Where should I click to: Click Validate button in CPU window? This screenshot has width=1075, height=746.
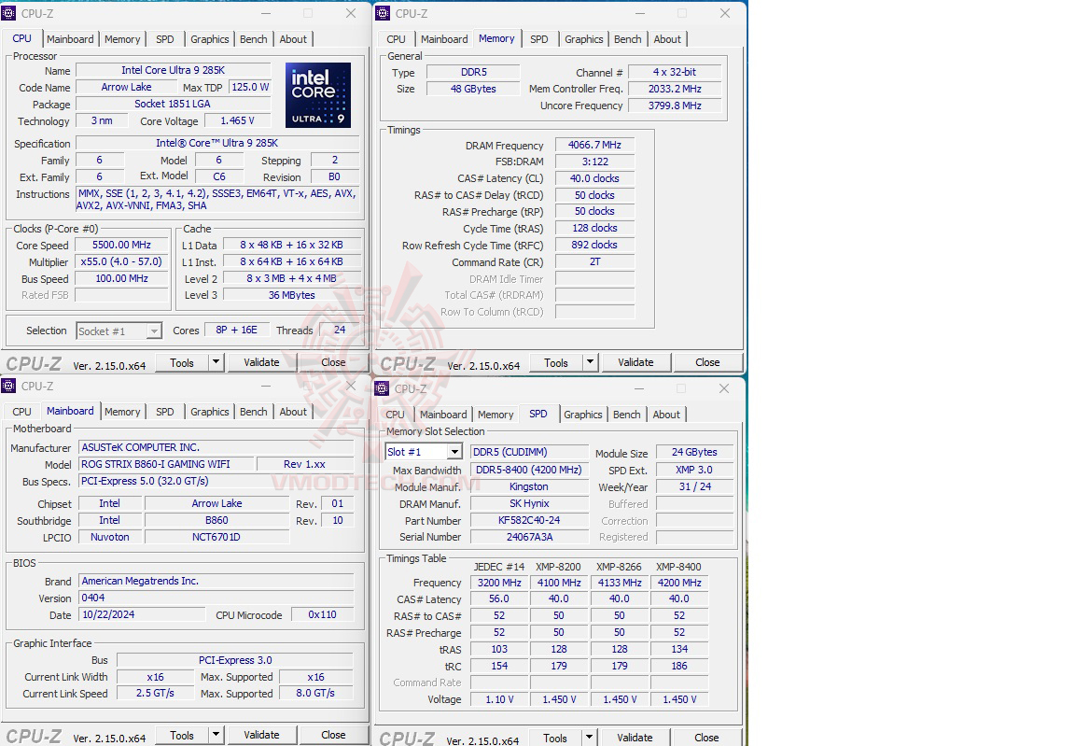(x=261, y=362)
